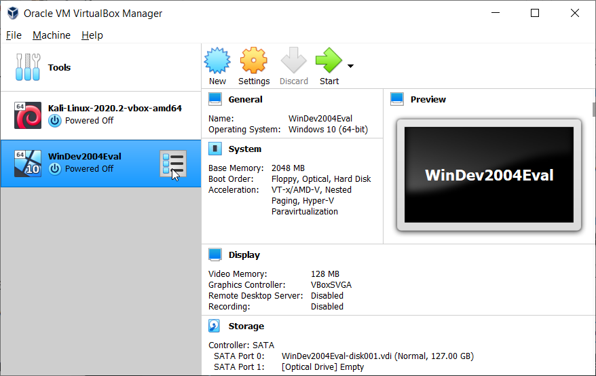Close the VirtualBox Manager window

click(x=575, y=13)
